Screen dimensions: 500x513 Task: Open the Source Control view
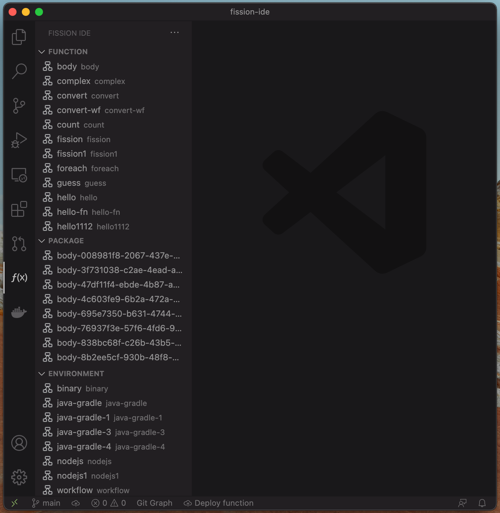(19, 106)
